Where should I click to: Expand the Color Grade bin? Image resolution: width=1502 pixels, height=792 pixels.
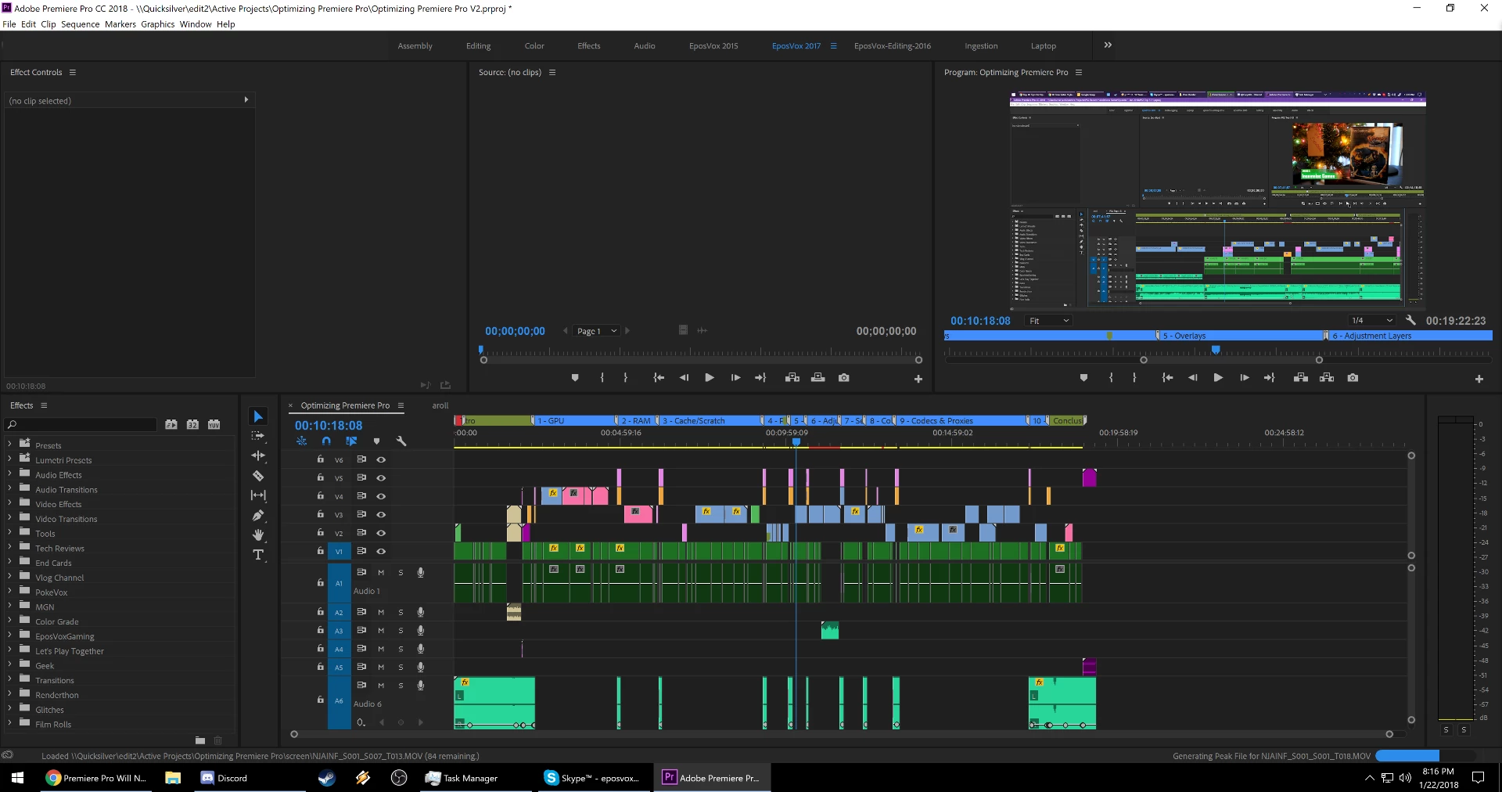click(9, 621)
